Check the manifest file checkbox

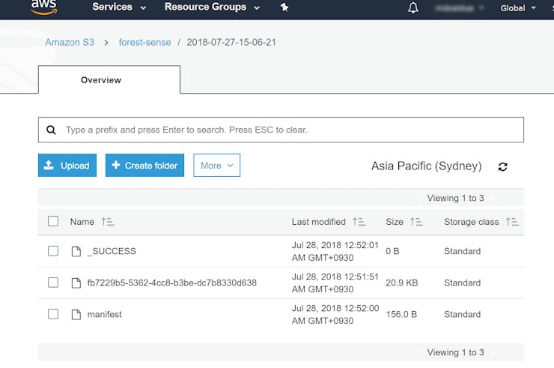tap(53, 314)
